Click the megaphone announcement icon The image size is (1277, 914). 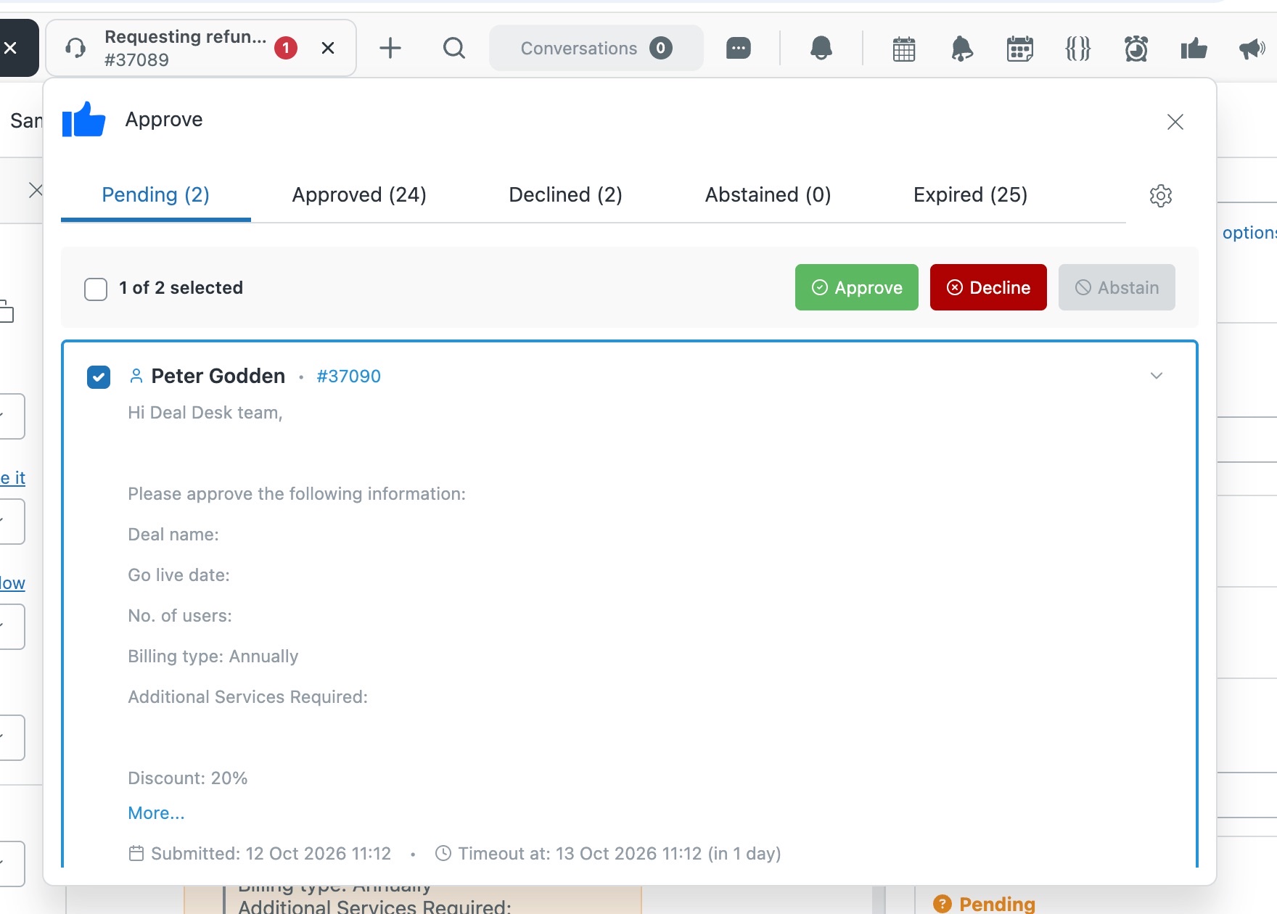pyautogui.click(x=1252, y=49)
